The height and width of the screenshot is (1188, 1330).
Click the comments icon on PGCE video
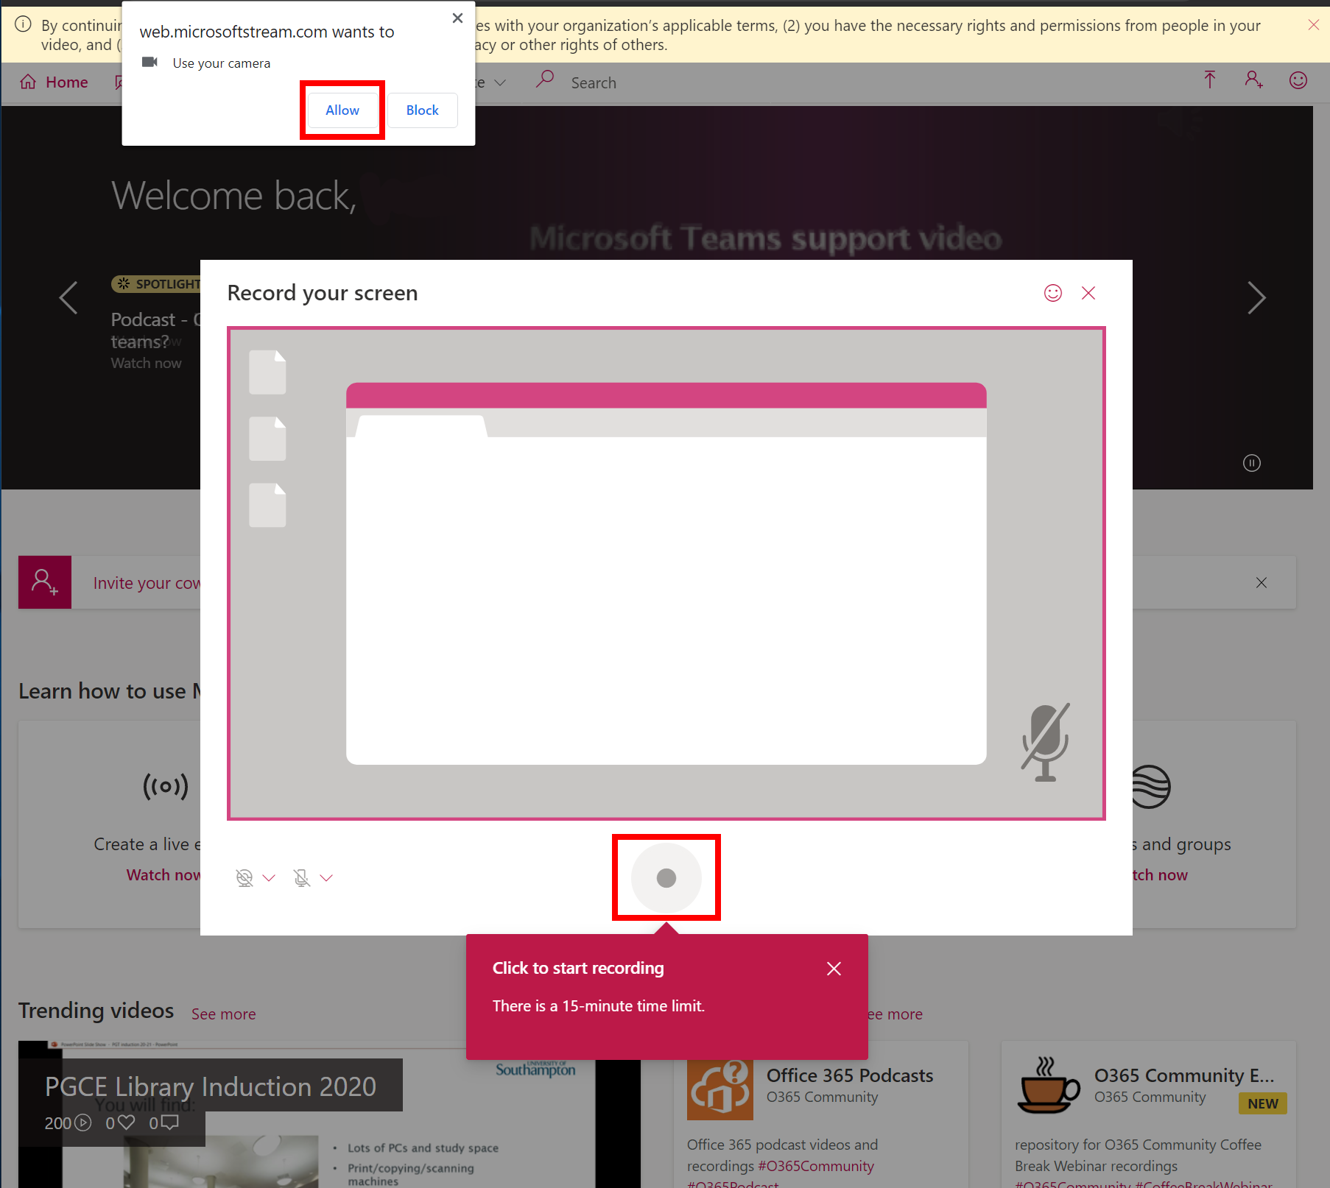pos(170,1122)
